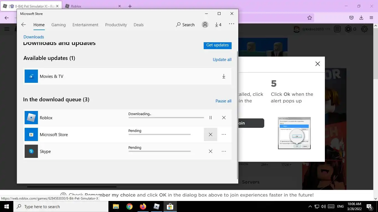Screen dimensions: 378x212
Task: Go back in Microsoft Store
Action: (24, 25)
